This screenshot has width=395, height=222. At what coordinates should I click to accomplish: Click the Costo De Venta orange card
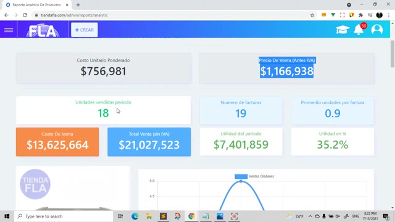[x=57, y=142]
